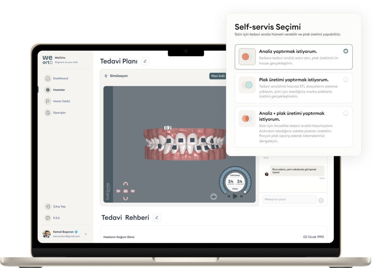
Task: Click the WeOrto logo
Action: click(x=47, y=60)
